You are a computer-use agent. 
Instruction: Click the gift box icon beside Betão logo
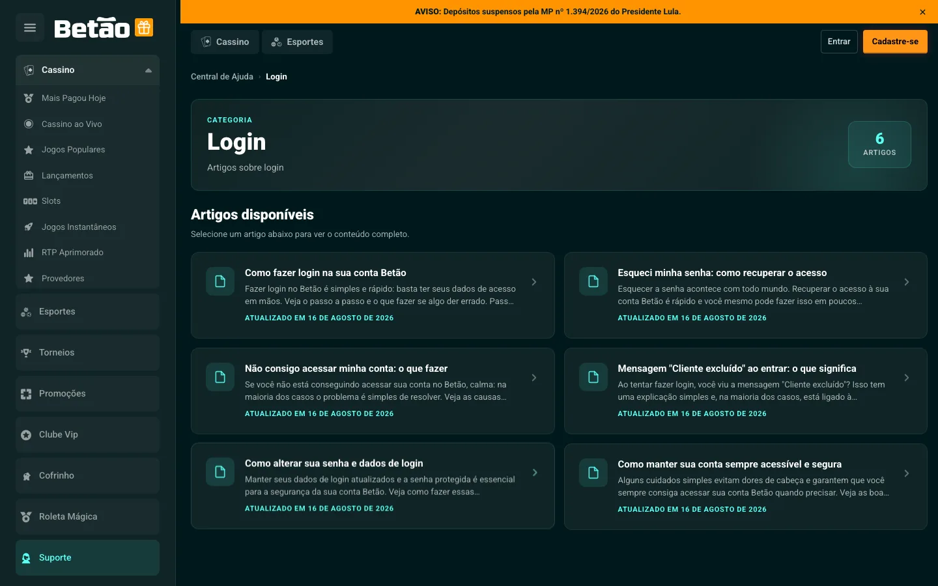pyautogui.click(x=144, y=27)
